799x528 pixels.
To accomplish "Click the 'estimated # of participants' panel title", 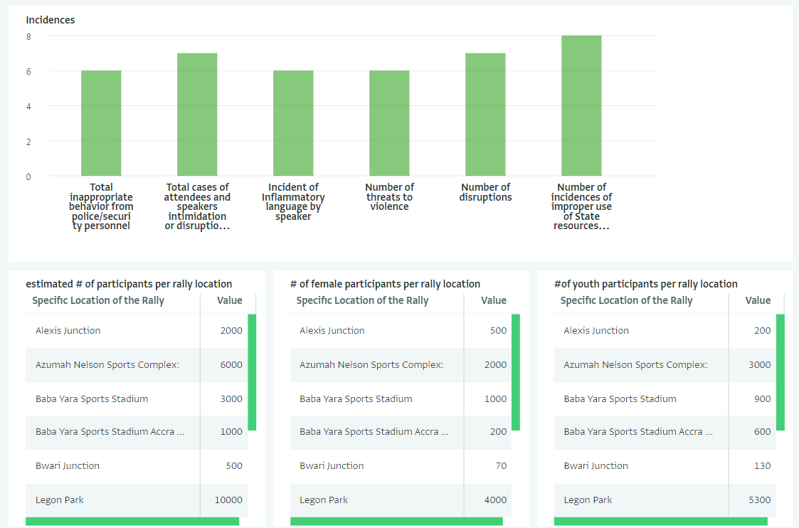I will (x=129, y=284).
